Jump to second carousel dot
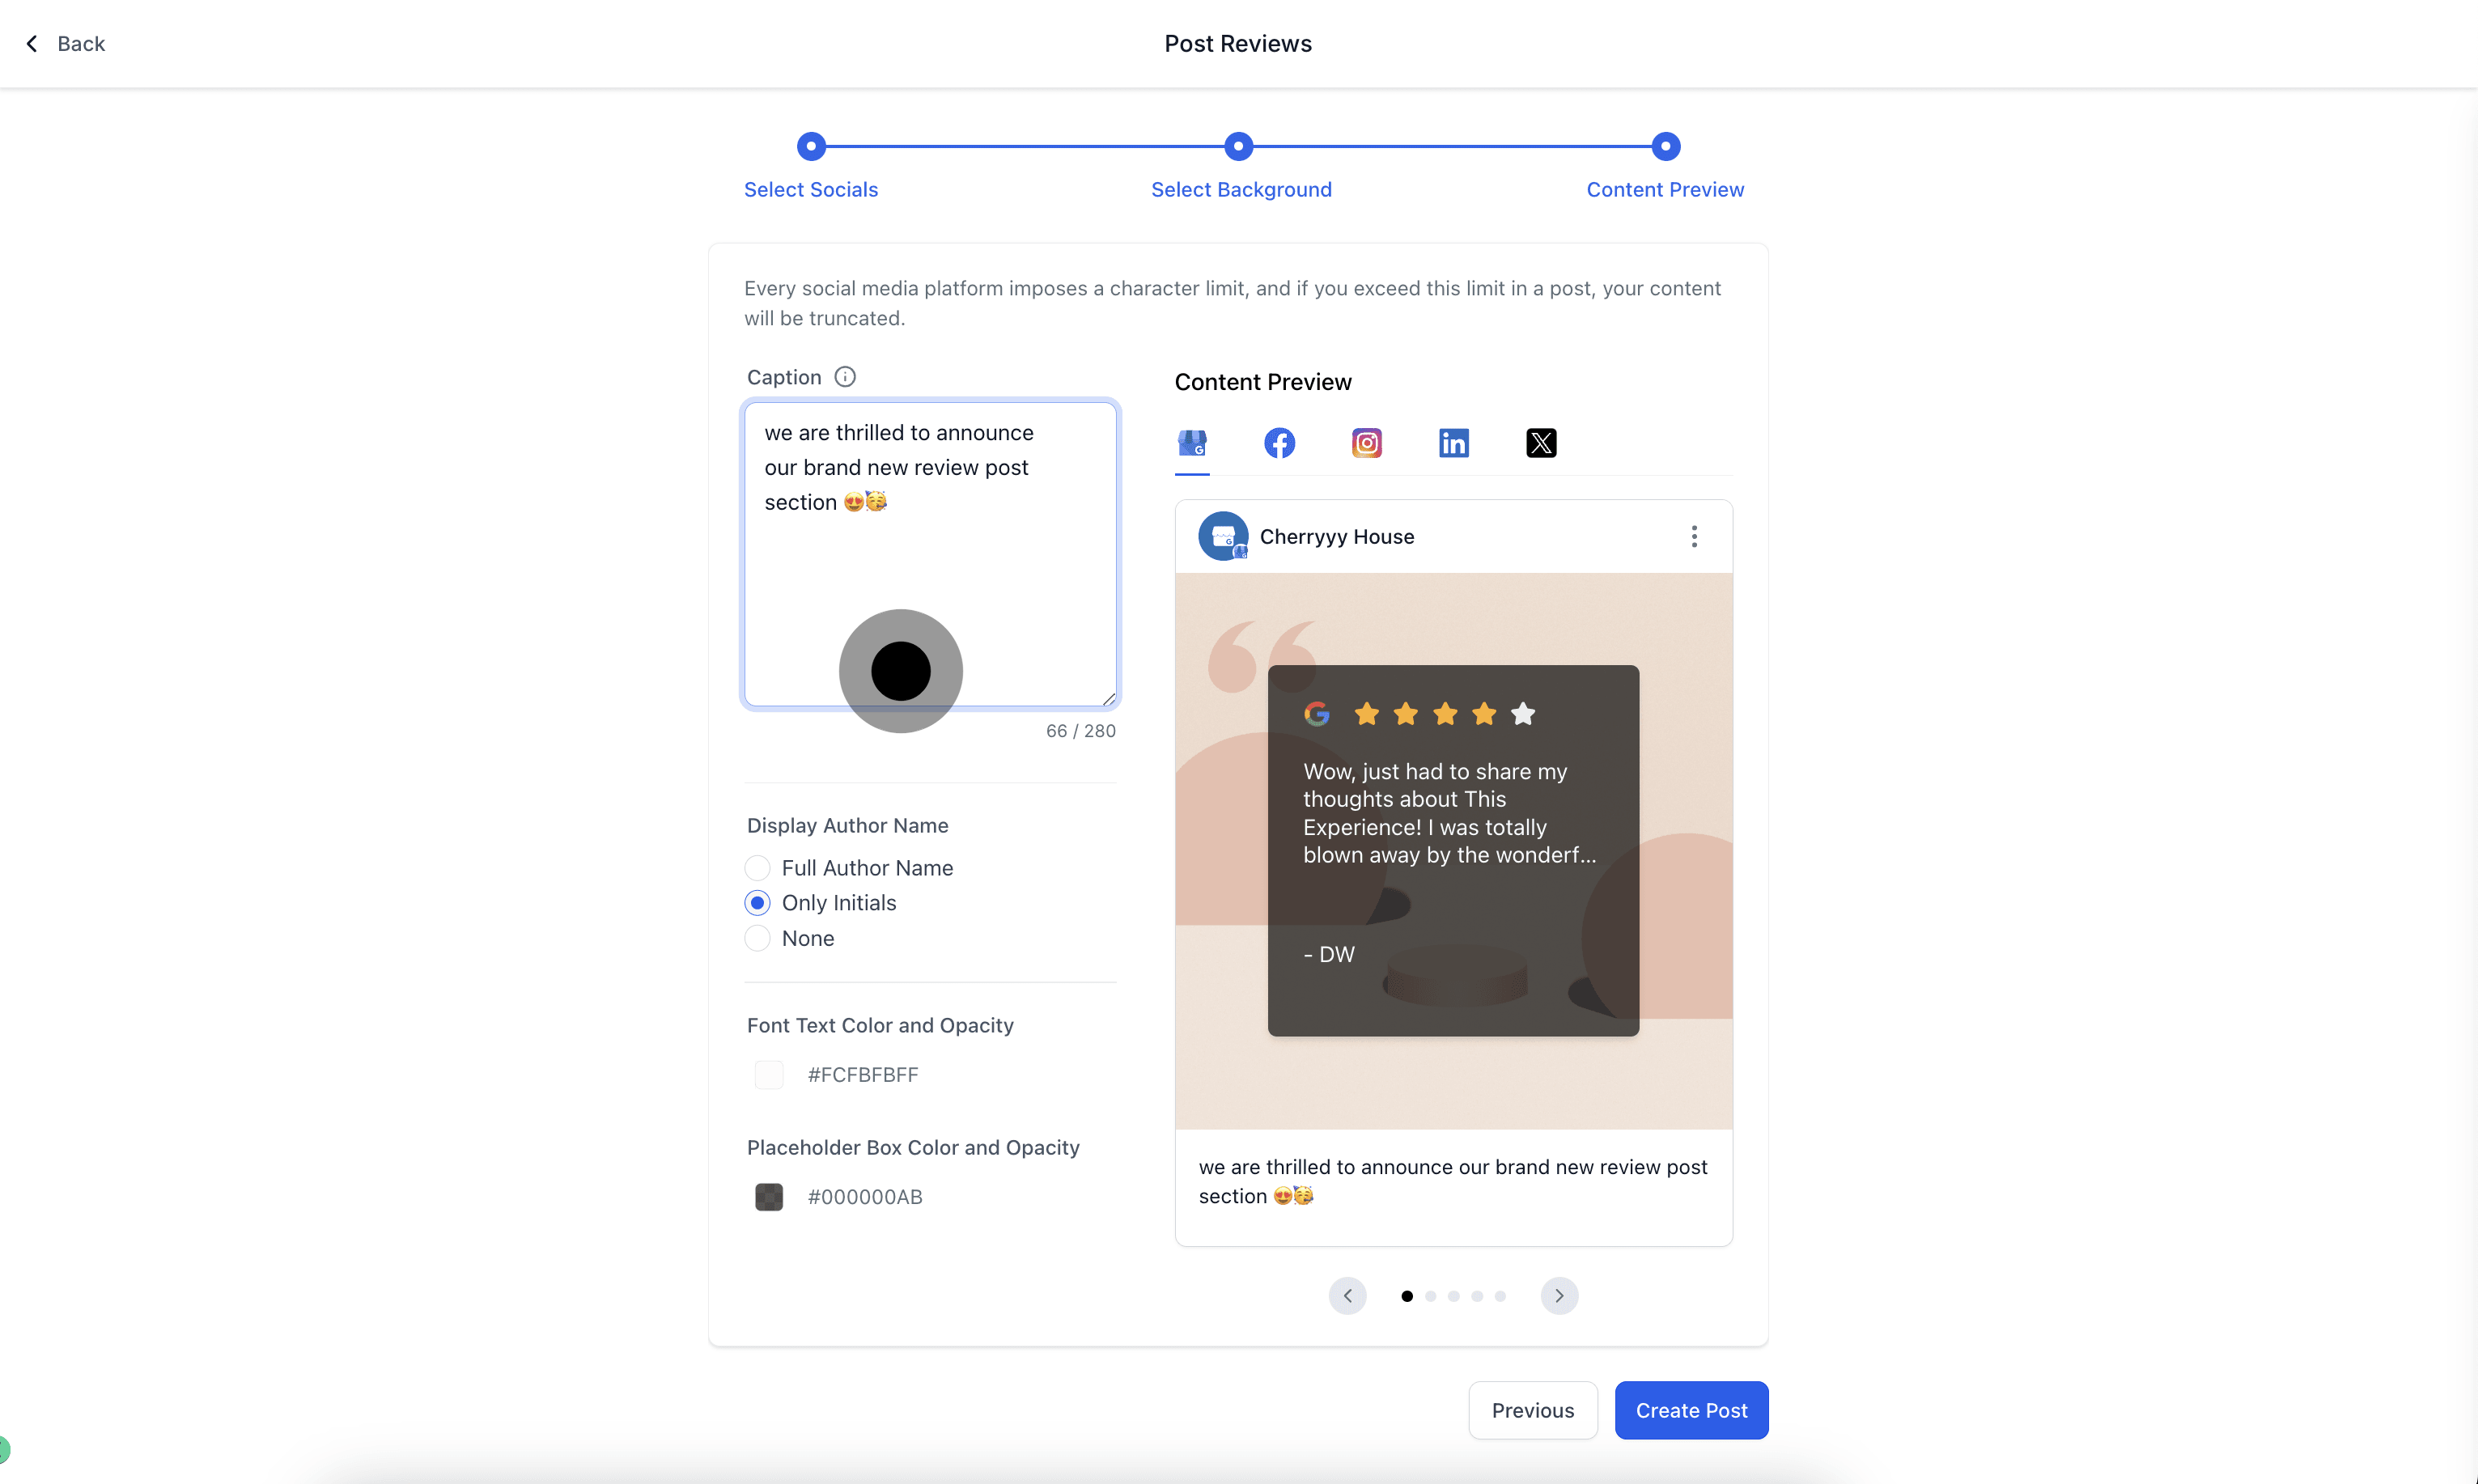This screenshot has width=2478, height=1484. [1430, 1296]
